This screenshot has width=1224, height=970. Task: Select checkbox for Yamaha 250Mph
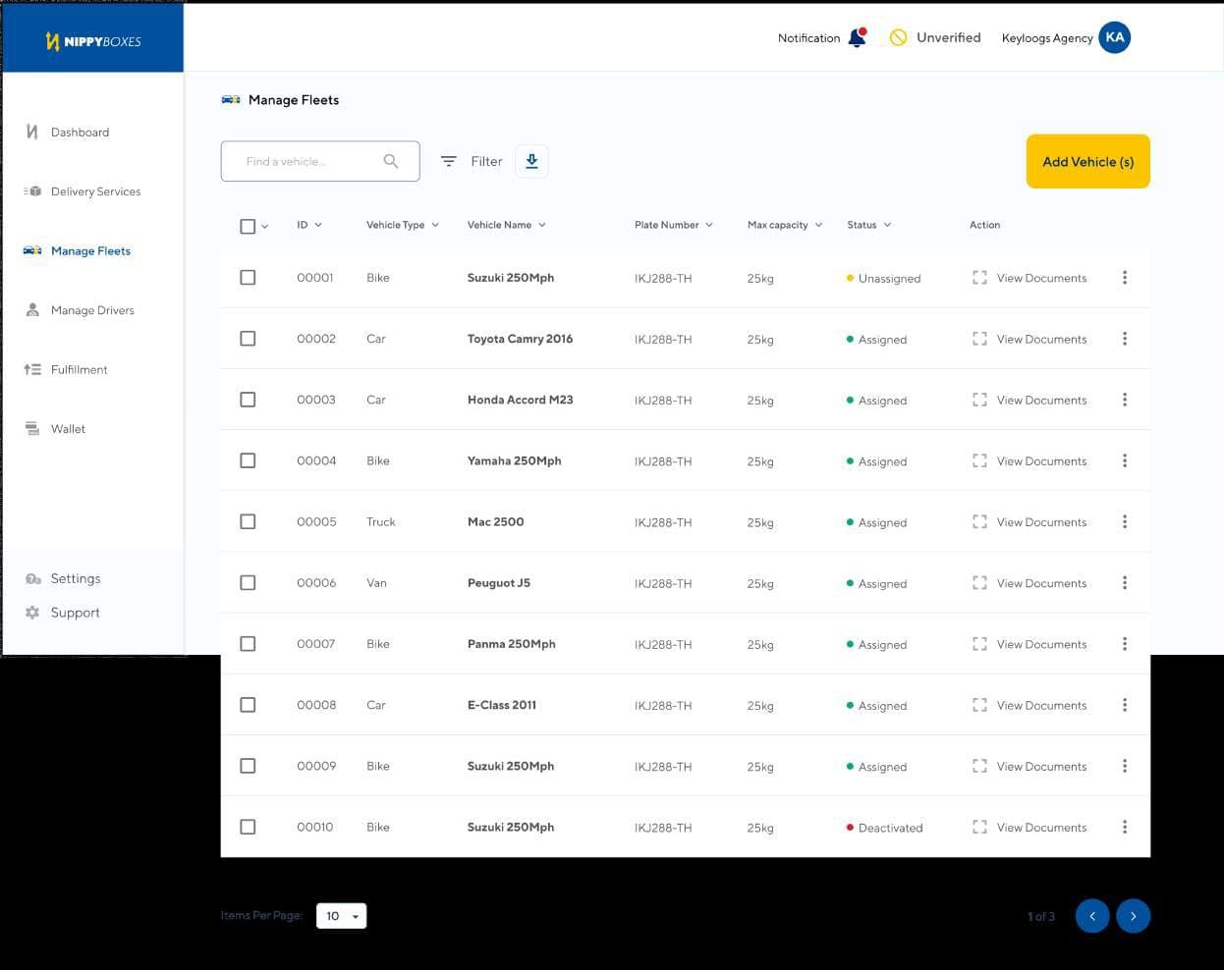[248, 460]
